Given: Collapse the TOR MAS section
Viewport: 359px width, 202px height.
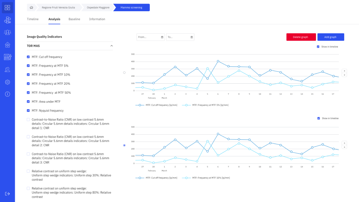Looking at the screenshot, I should click(x=111, y=46).
